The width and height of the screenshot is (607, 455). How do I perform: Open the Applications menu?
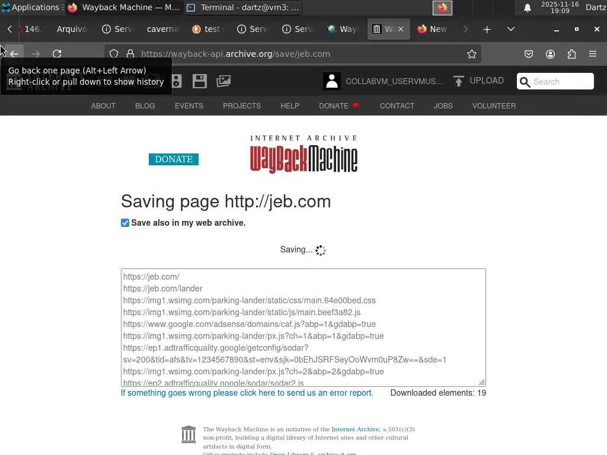[32, 7]
